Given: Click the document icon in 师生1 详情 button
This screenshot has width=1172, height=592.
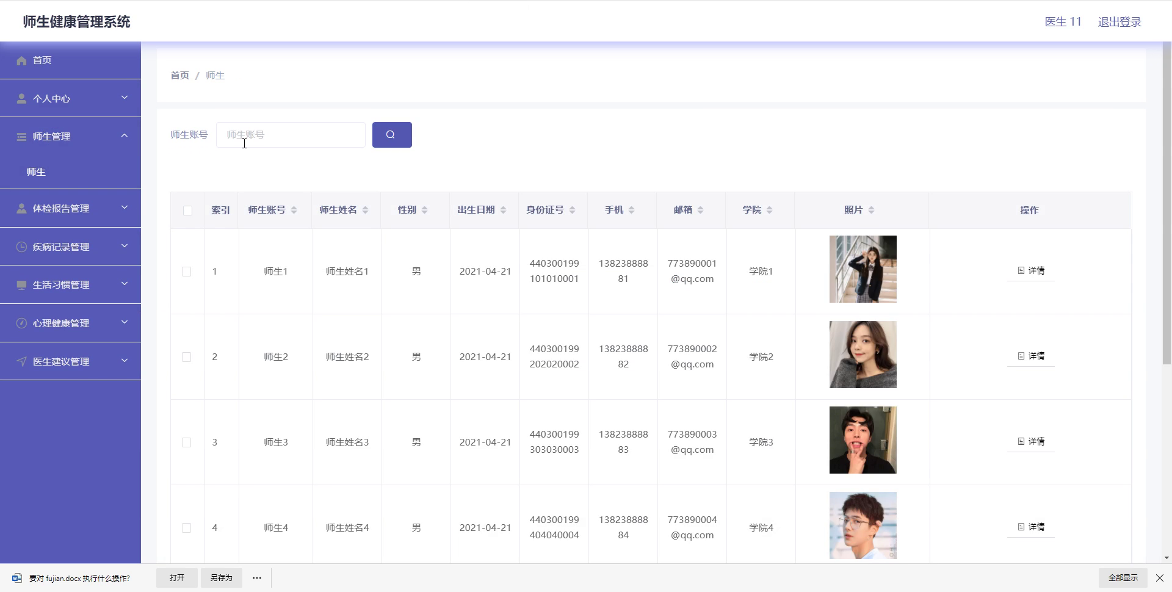Looking at the screenshot, I should click(x=1021, y=270).
